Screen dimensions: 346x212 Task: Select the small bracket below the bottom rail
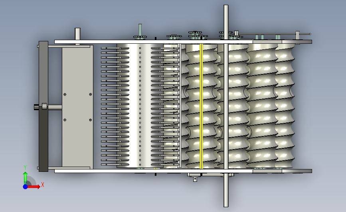pyautogui.click(x=195, y=179)
